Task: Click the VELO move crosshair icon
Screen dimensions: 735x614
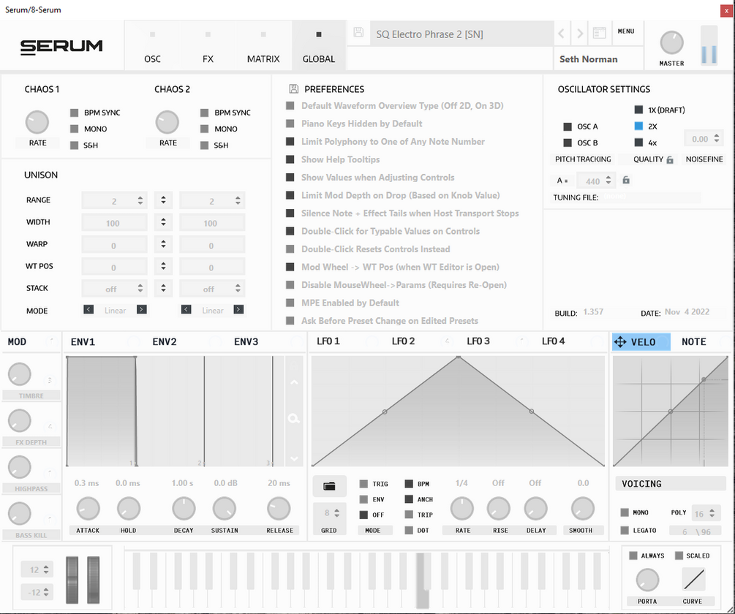Action: 620,342
